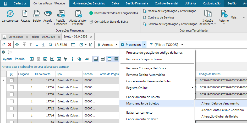Click the red delete X icon
Screen dimensions: 247x123
[10, 45]
